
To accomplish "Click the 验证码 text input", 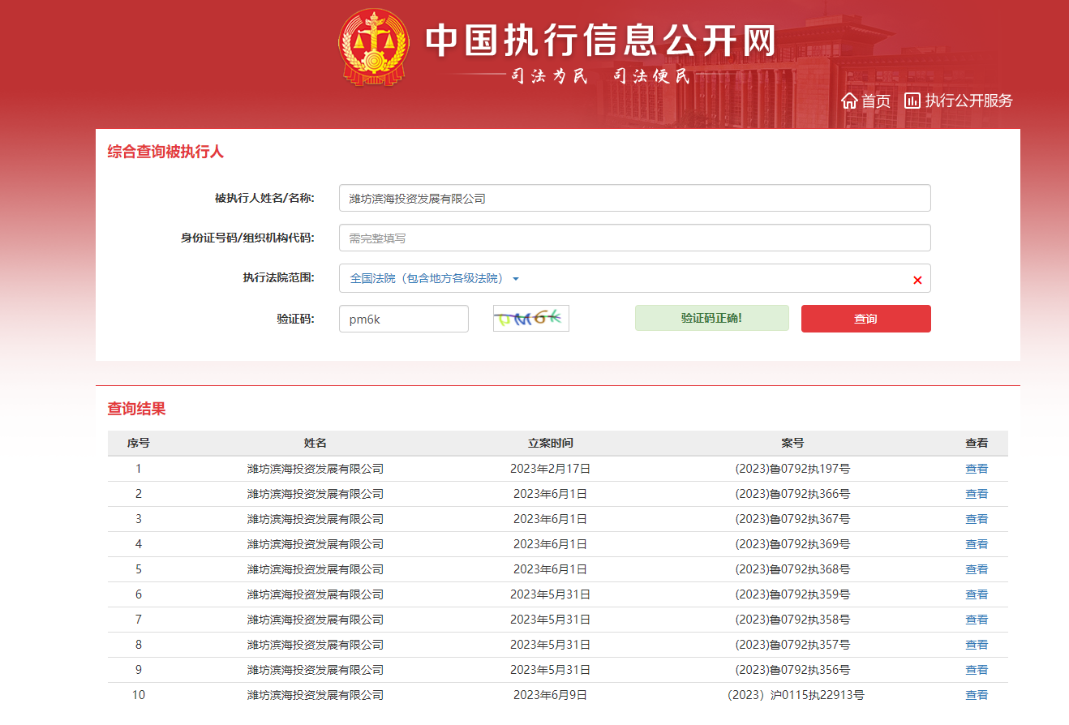I will [403, 319].
